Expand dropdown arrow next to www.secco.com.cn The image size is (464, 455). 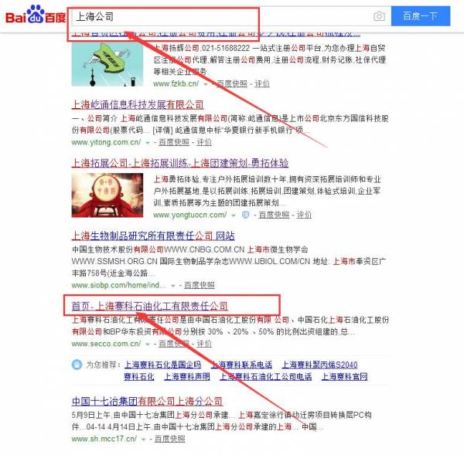pos(148,345)
